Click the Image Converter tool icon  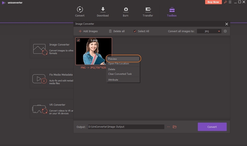point(40,48)
